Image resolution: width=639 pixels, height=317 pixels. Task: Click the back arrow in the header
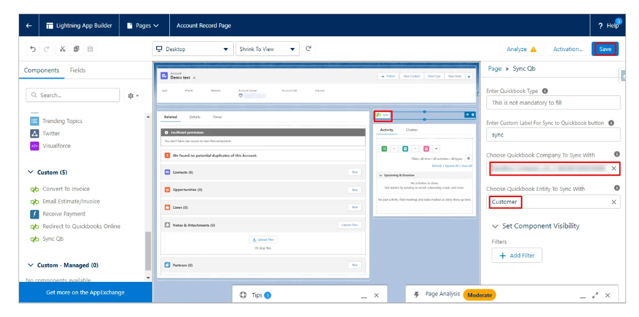[x=29, y=25]
